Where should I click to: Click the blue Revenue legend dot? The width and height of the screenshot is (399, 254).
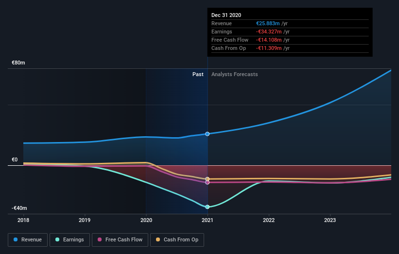[16, 239]
